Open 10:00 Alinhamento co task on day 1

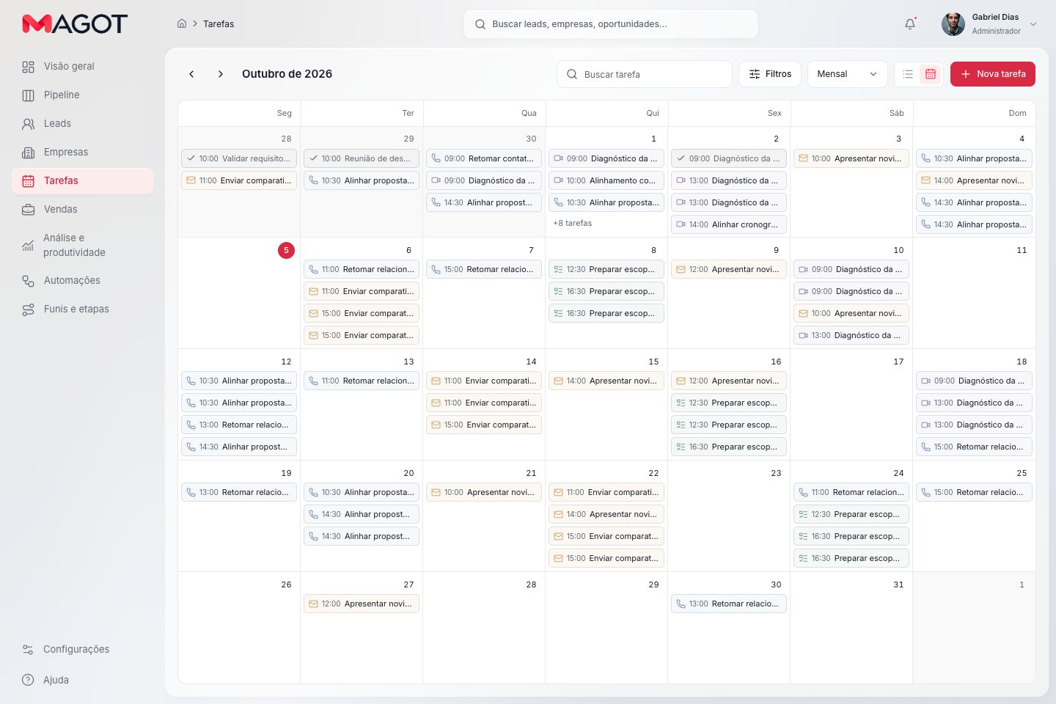pos(606,180)
